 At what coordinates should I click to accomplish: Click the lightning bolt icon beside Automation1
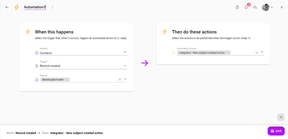(17, 7)
